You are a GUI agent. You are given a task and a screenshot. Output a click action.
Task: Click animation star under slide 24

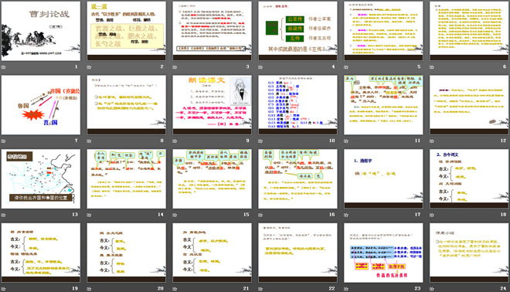coord(432,289)
